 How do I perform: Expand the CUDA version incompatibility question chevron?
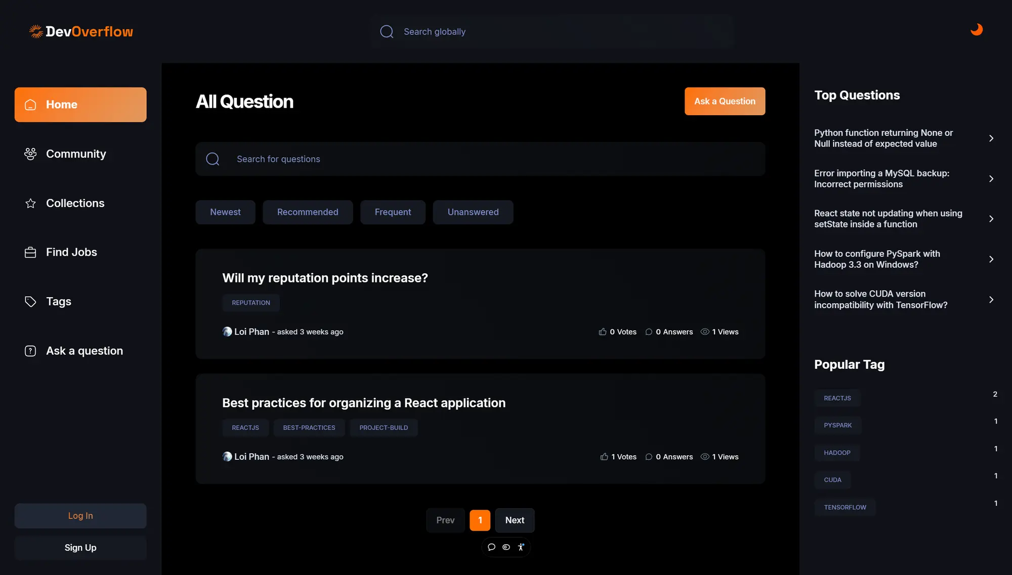point(991,300)
